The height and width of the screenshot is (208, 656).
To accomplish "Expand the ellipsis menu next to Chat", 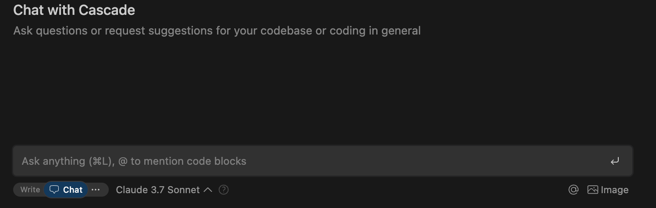I will pyautogui.click(x=96, y=190).
